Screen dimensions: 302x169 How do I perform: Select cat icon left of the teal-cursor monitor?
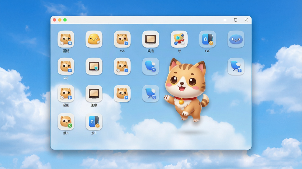66,66
